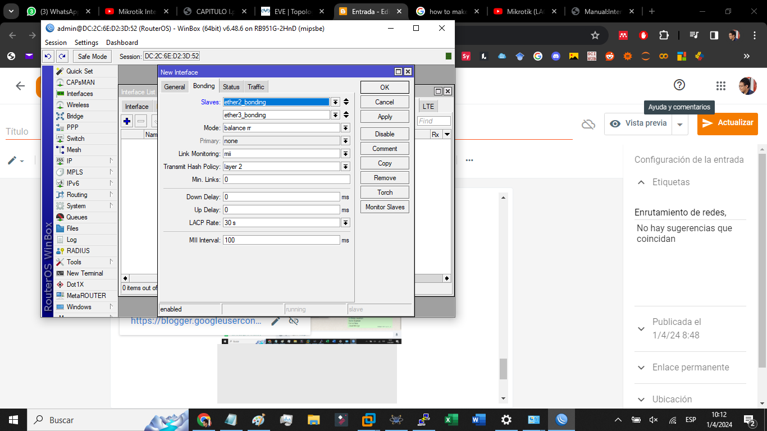This screenshot has width=767, height=431.
Task: Toggle Safe Mode in WinBox
Action: click(92, 56)
